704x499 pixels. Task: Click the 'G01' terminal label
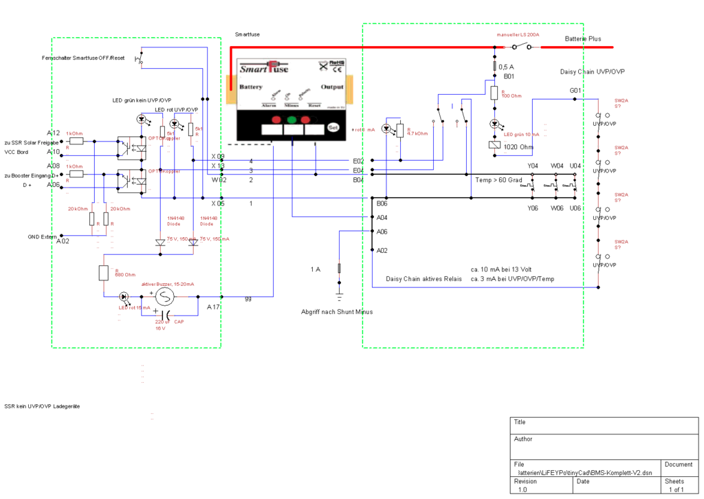pyautogui.click(x=575, y=91)
